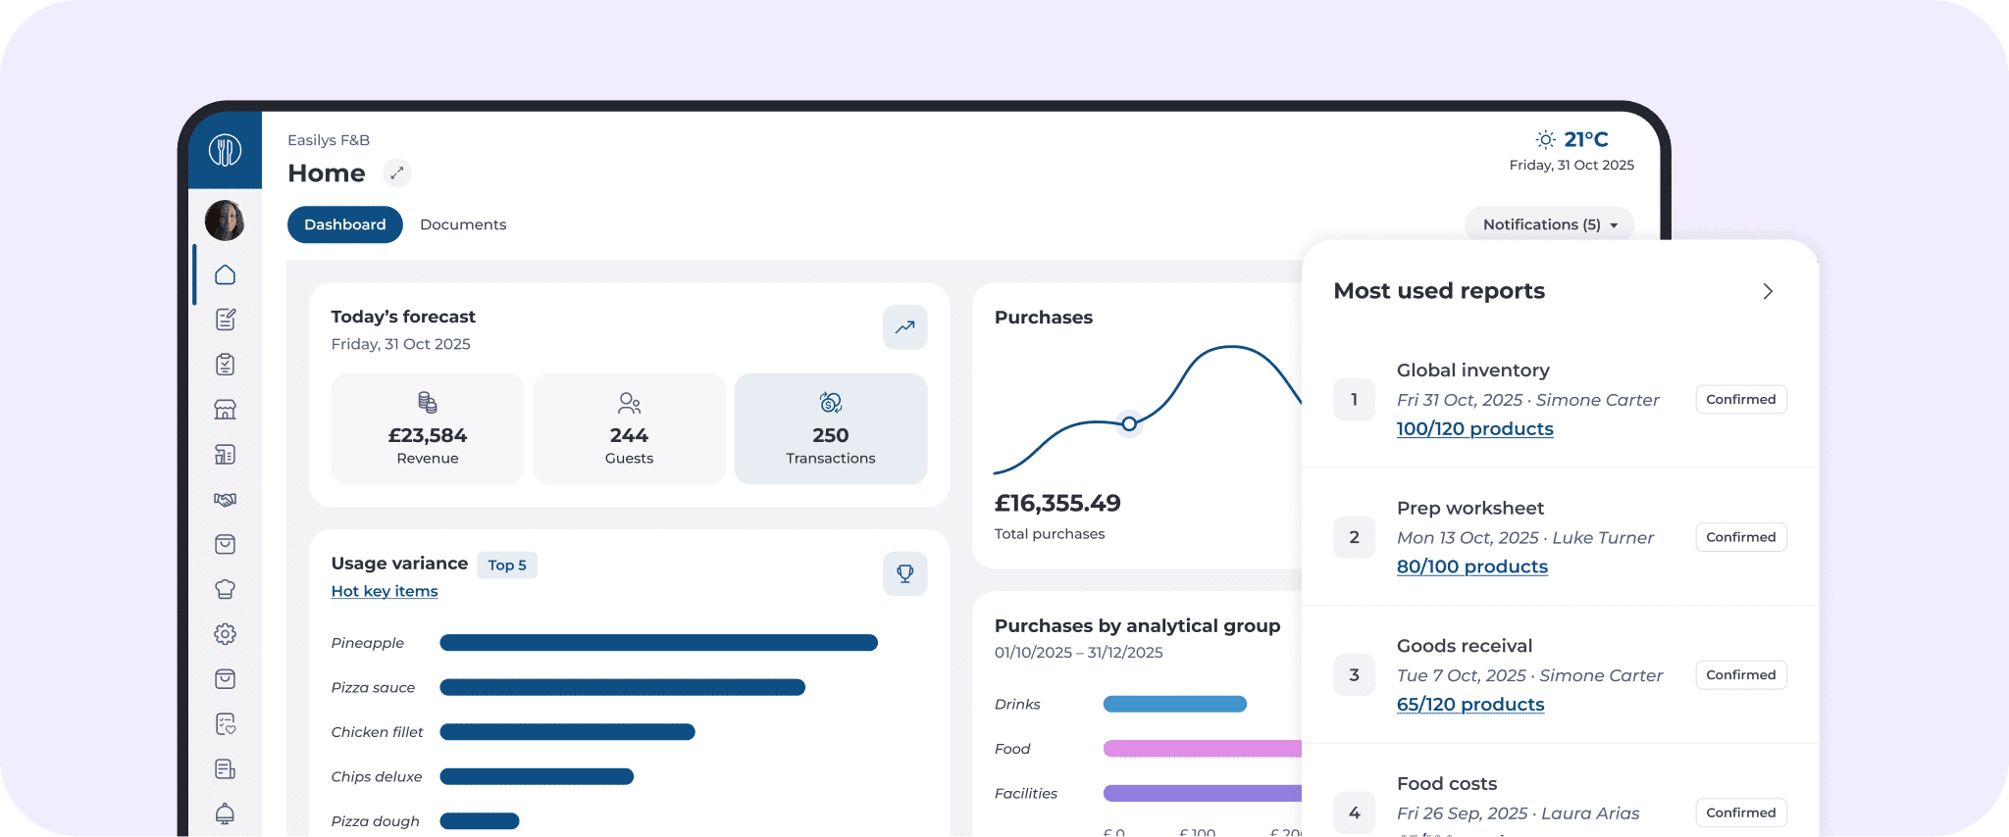2009x837 pixels.
Task: Select the 244 Guests card
Action: pyautogui.click(x=629, y=428)
